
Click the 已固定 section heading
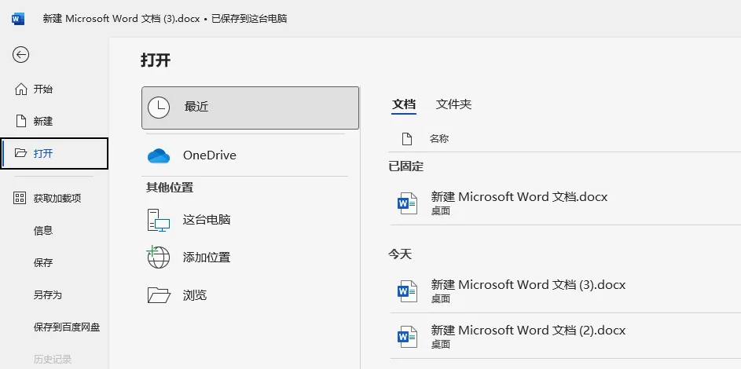click(406, 166)
